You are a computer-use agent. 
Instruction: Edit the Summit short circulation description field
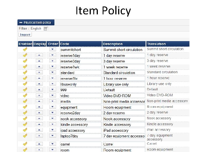[x=124, y=50]
